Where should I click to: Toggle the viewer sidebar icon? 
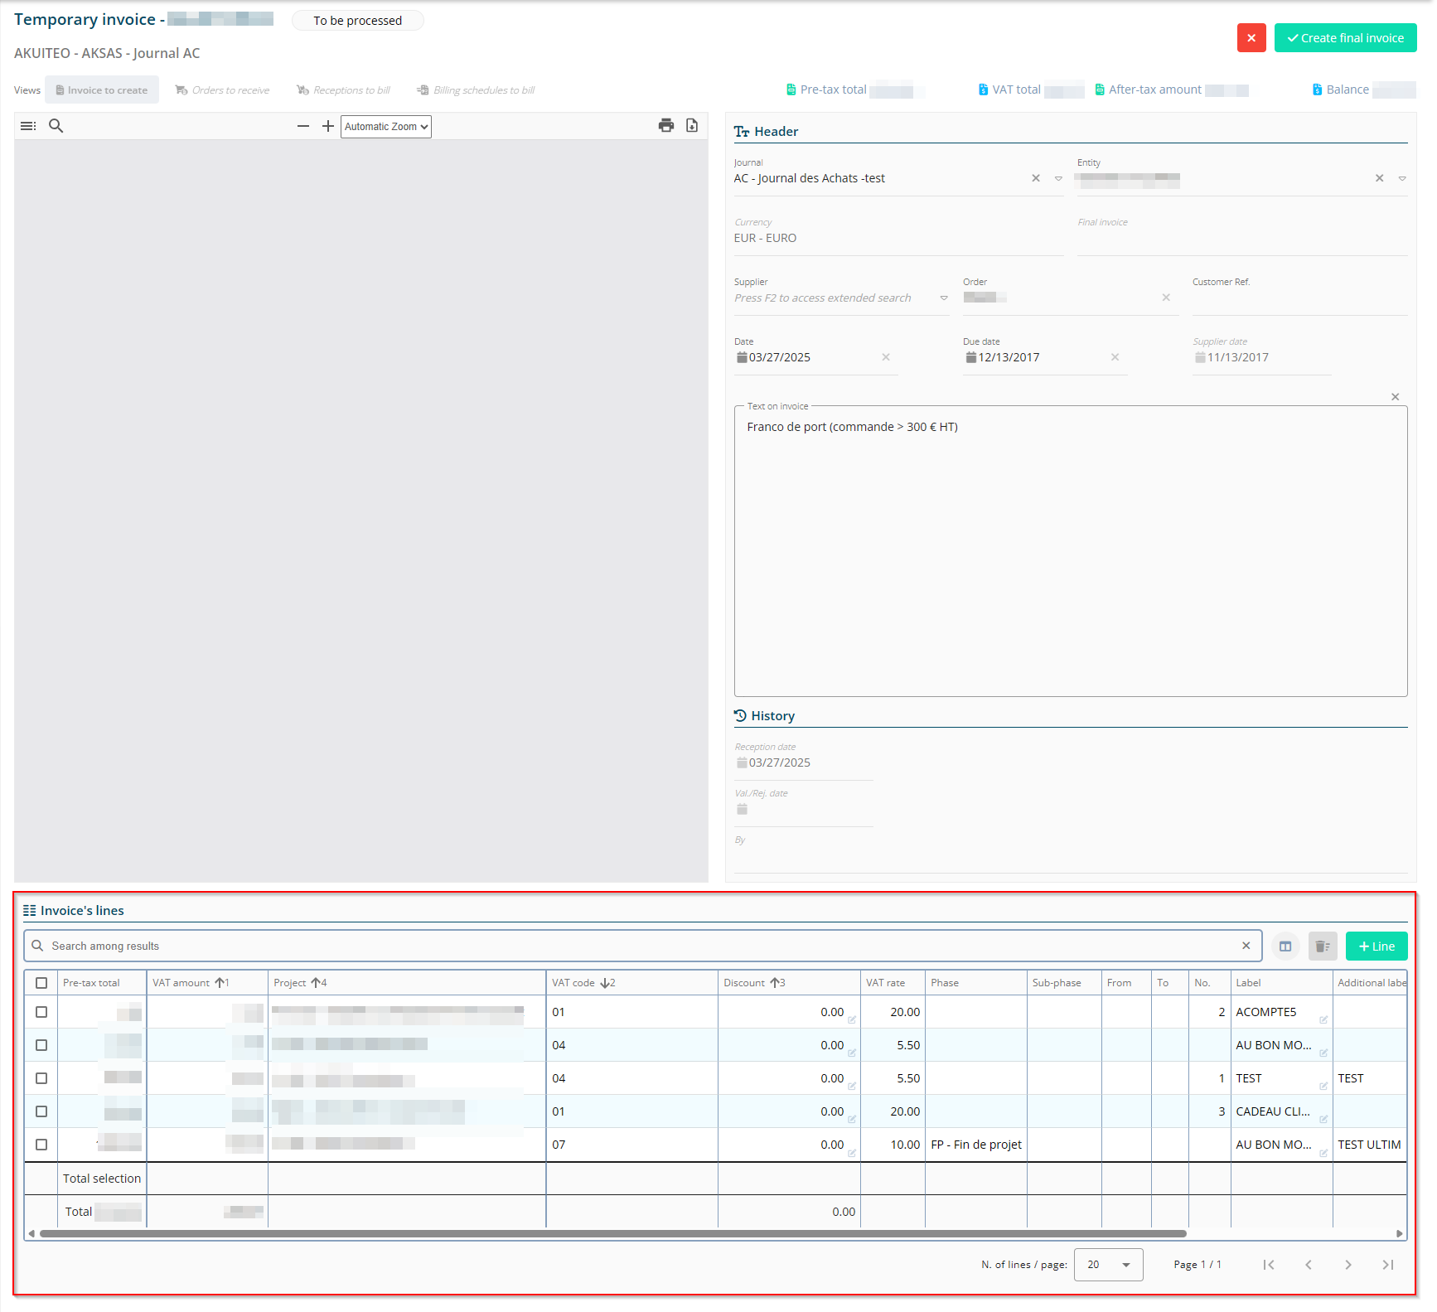click(28, 126)
